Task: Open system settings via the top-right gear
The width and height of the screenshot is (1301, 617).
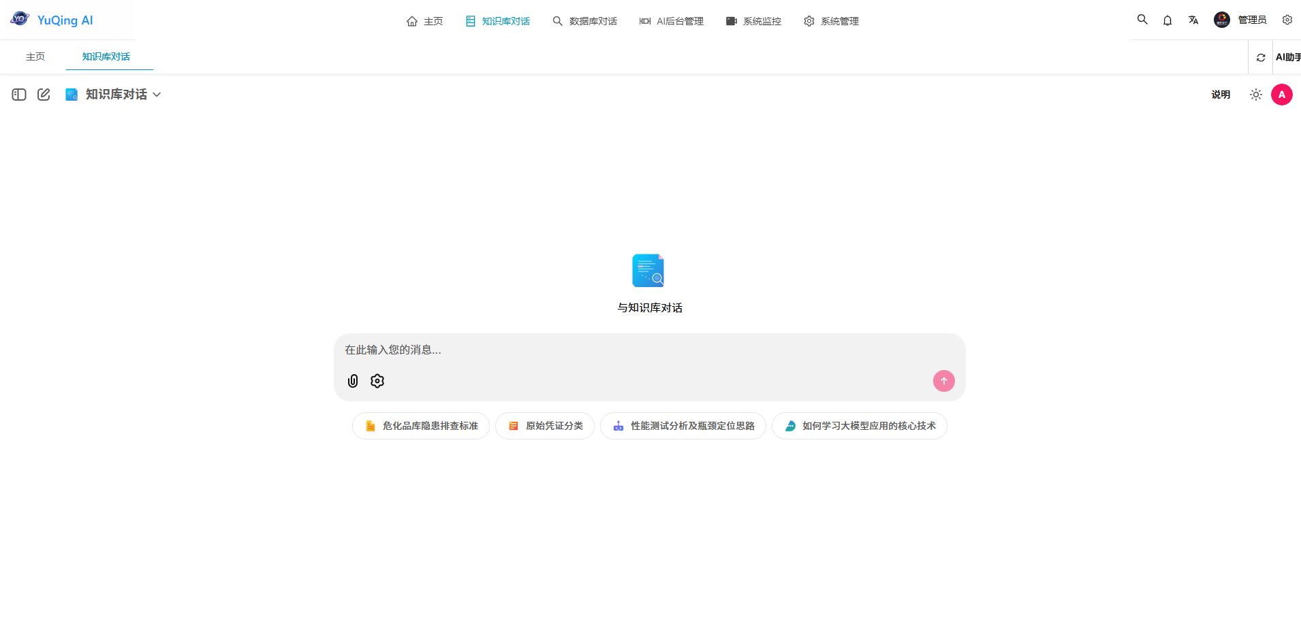Action: pos(1287,20)
